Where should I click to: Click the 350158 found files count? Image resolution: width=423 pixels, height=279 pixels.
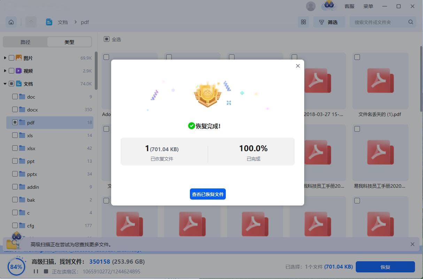point(100,262)
